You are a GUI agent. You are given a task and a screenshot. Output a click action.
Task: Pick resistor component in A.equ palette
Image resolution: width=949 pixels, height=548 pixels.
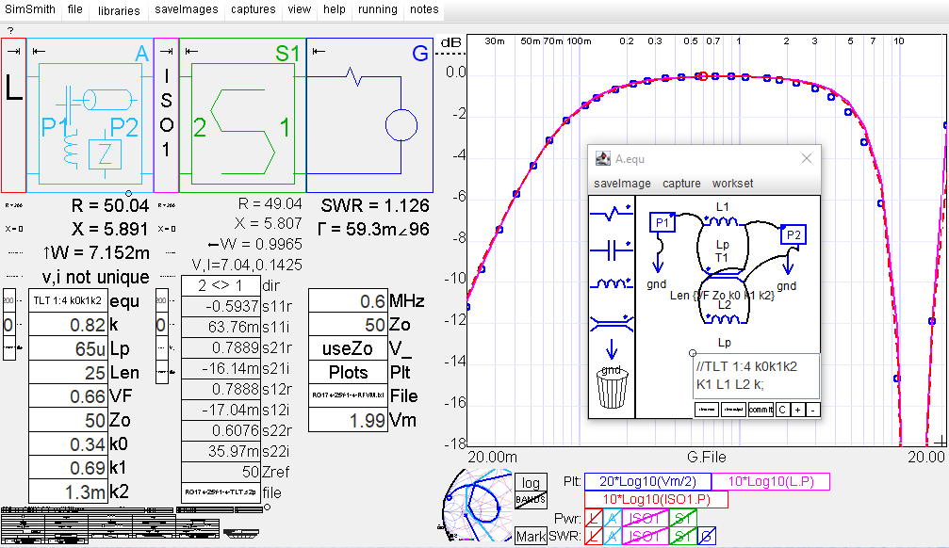[612, 212]
